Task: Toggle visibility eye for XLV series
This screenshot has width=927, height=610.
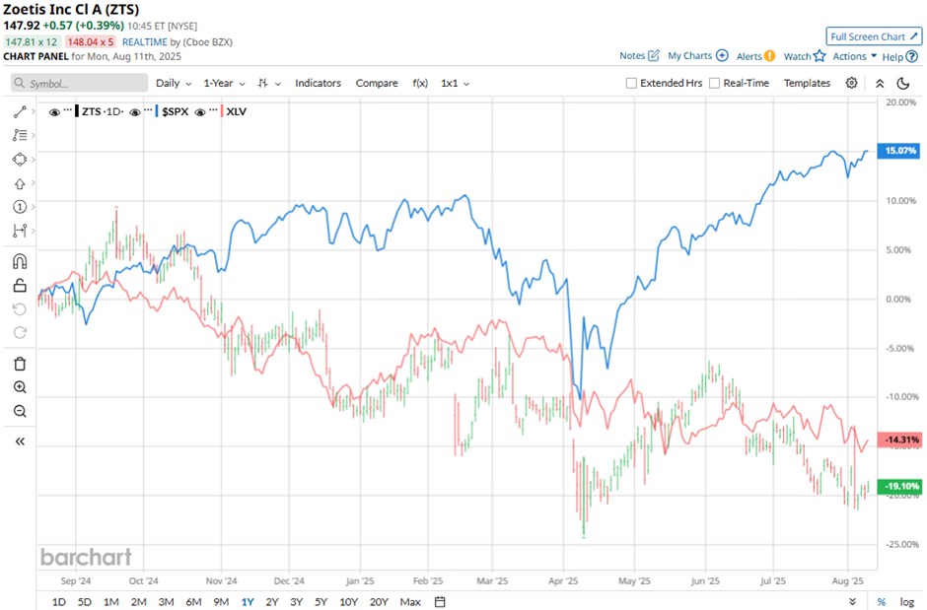Action: click(200, 111)
